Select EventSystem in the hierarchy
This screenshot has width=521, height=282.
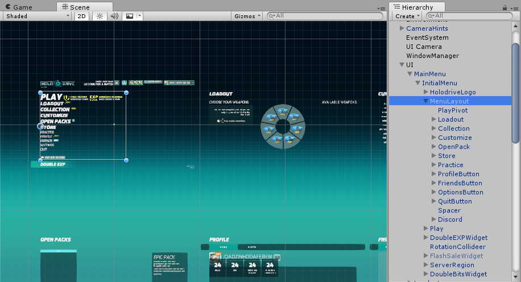[x=427, y=38]
